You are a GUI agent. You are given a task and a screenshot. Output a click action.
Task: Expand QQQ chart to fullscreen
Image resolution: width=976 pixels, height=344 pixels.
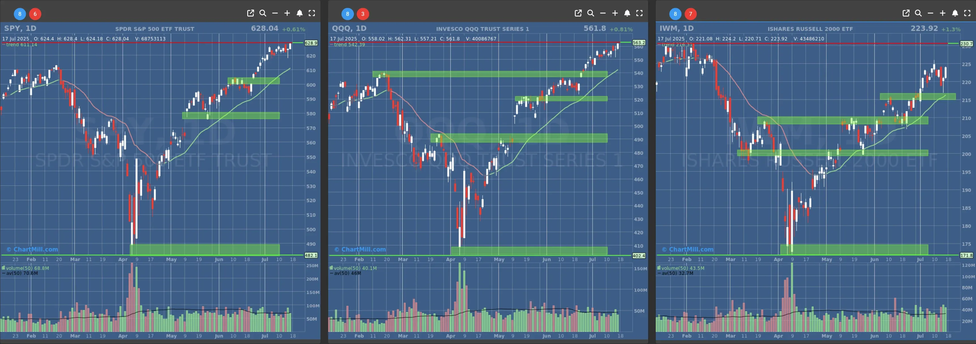640,13
